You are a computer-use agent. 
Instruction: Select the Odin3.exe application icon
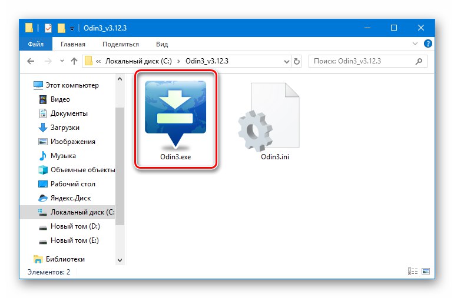(175, 115)
